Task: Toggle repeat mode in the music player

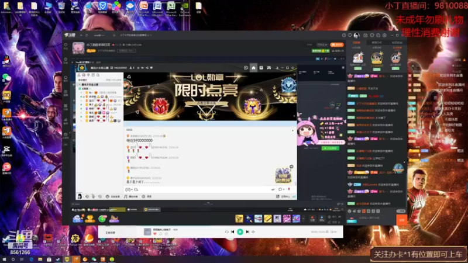Action: click(226, 231)
